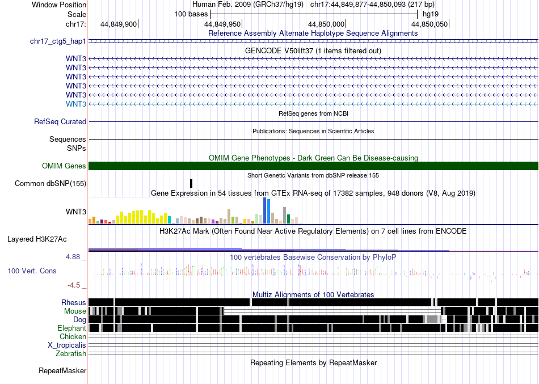The height and width of the screenshot is (384, 539).
Task: Click the Layered H3K27Ac label
Action: [37, 239]
